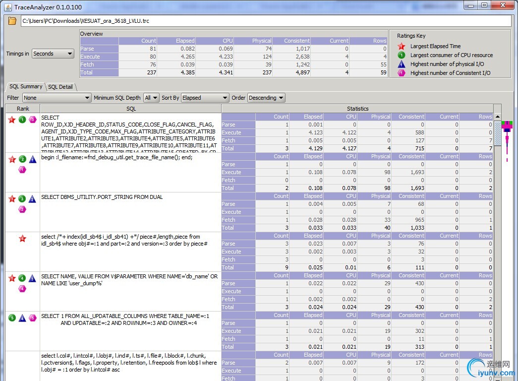Click the 4.129 total elapsed cell of first query
Viewport: 518px width, 381px height.
point(315,148)
